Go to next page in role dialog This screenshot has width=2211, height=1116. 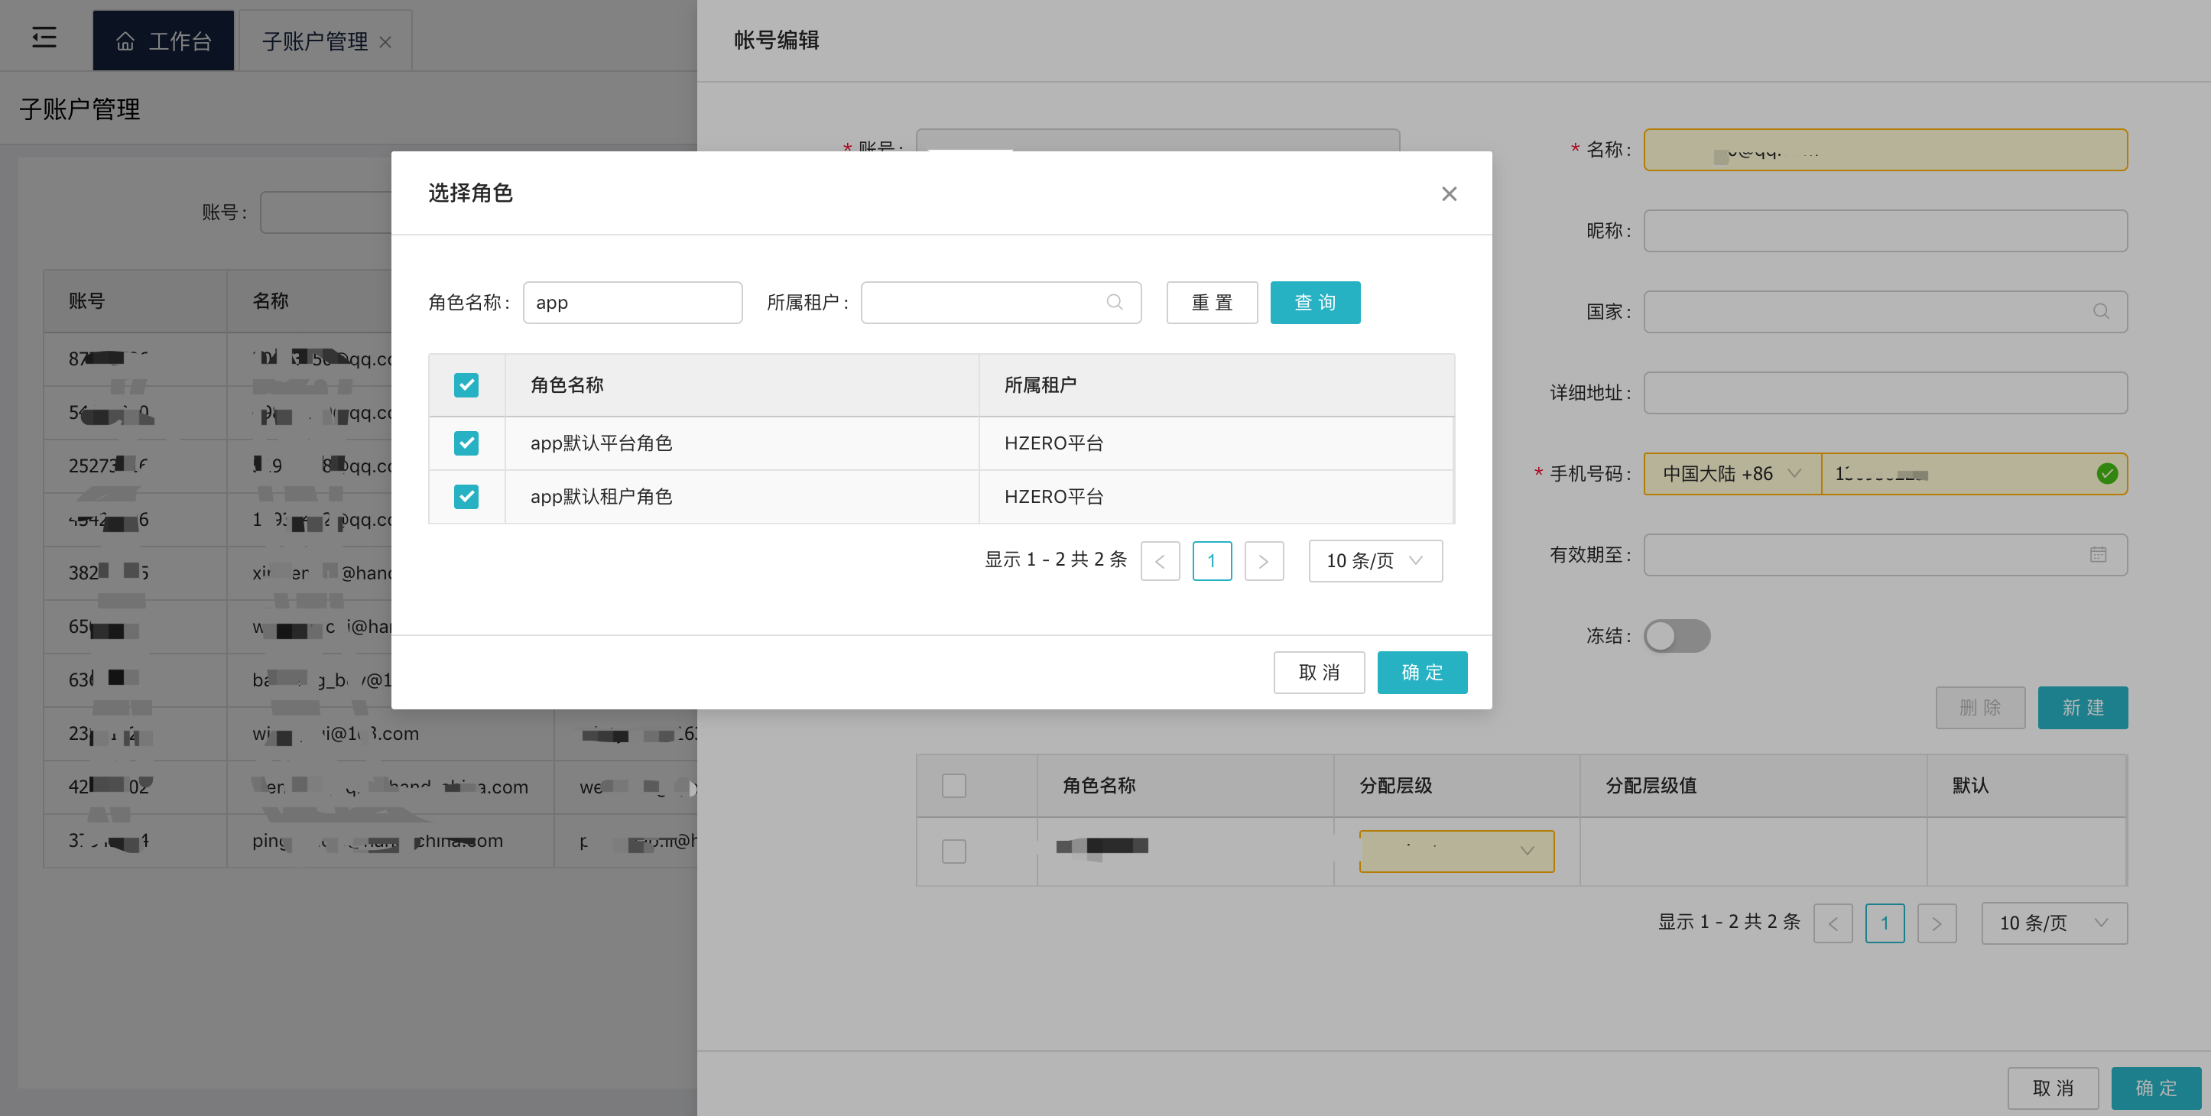coord(1264,560)
